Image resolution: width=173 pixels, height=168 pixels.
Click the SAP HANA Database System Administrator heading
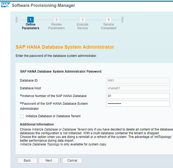65,47
